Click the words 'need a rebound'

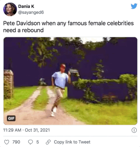pos(23,30)
